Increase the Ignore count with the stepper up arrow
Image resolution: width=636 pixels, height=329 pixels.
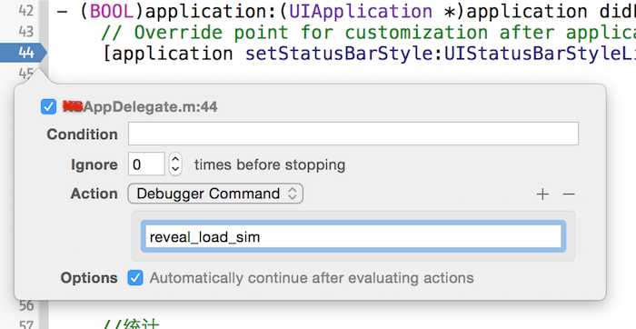click(175, 159)
